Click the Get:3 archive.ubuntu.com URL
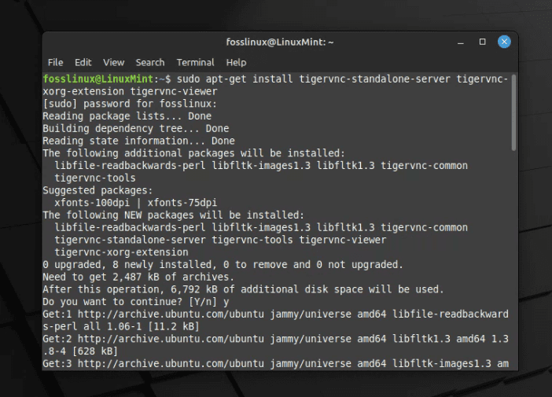 click(171, 363)
